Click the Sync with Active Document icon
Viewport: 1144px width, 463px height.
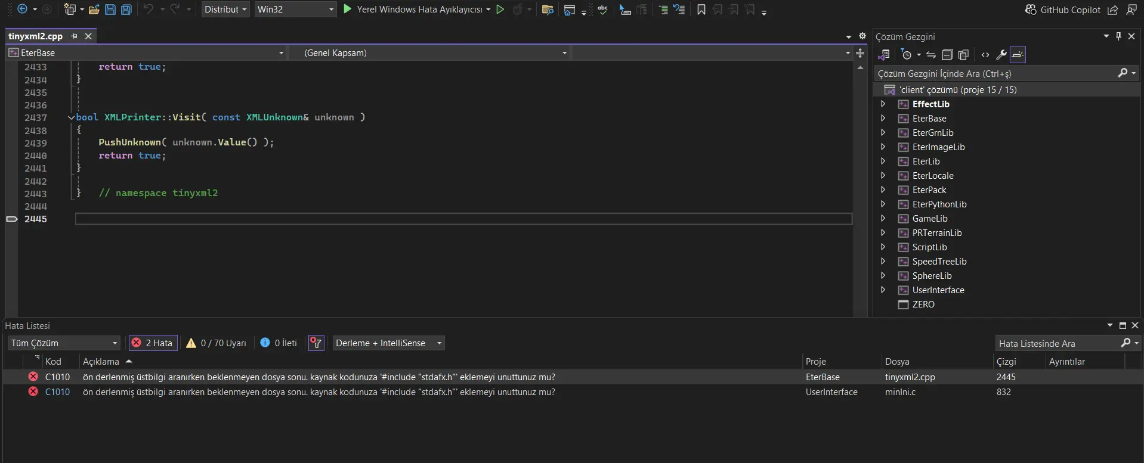click(x=931, y=55)
